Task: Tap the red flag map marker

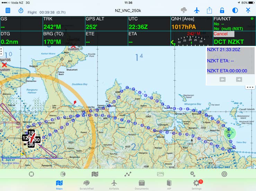Action: tap(75, 103)
